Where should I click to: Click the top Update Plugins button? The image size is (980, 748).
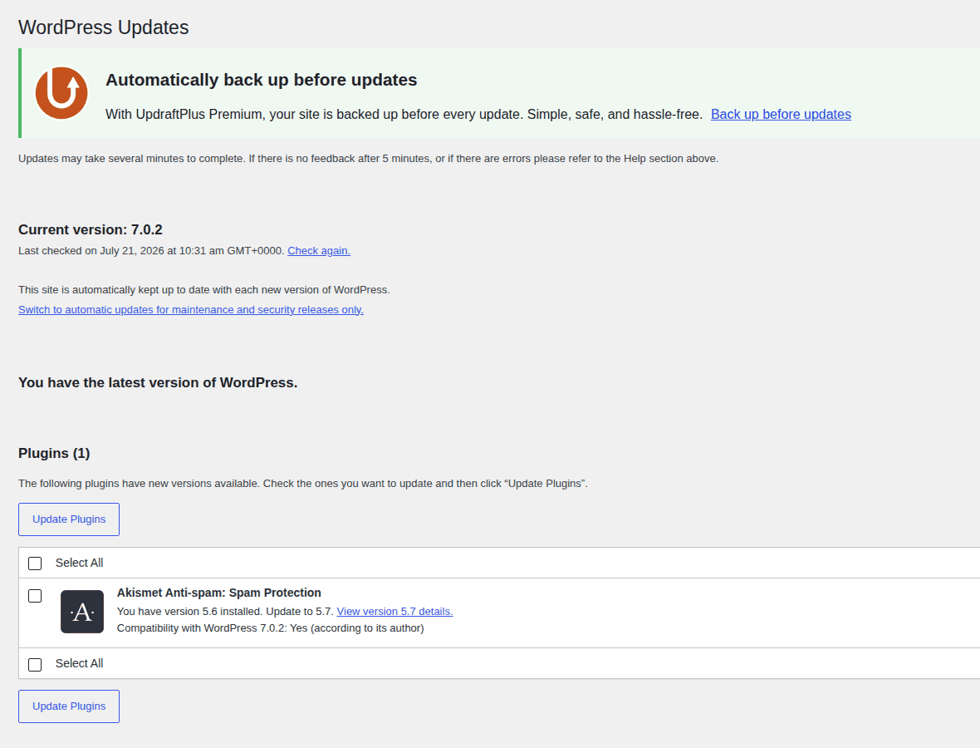69,519
